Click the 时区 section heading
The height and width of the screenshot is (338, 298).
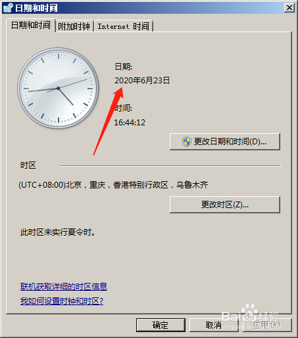point(28,165)
